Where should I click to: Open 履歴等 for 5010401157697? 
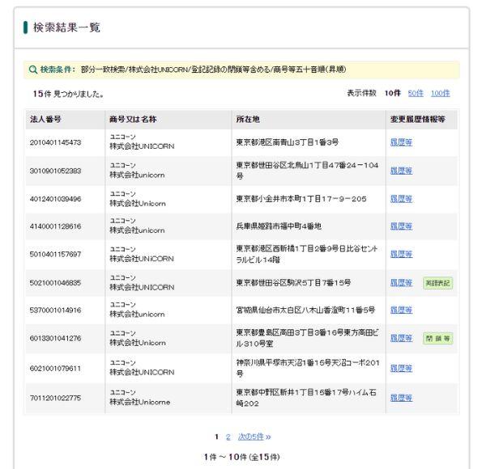click(x=401, y=254)
